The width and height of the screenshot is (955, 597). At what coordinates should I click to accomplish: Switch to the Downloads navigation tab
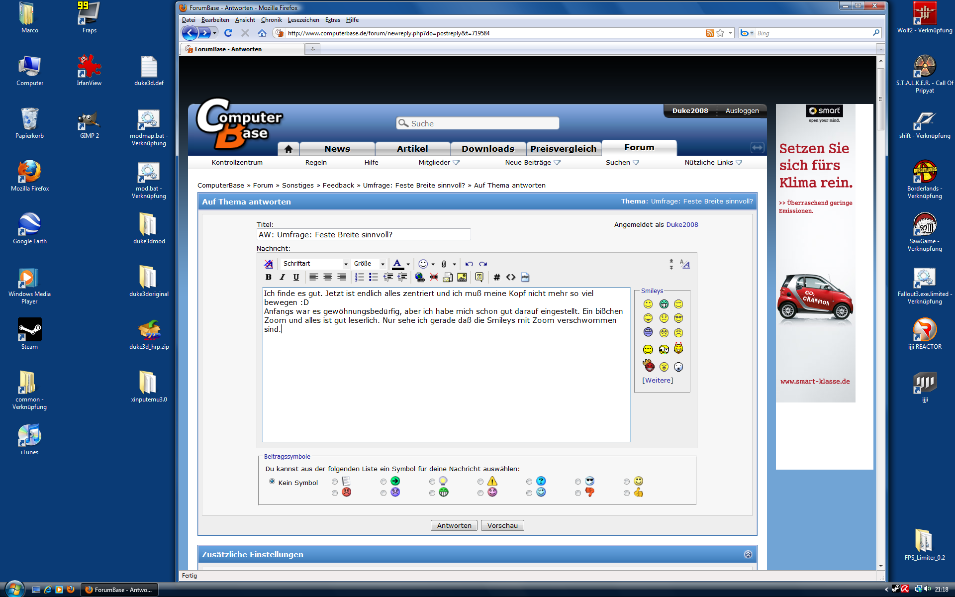click(487, 149)
